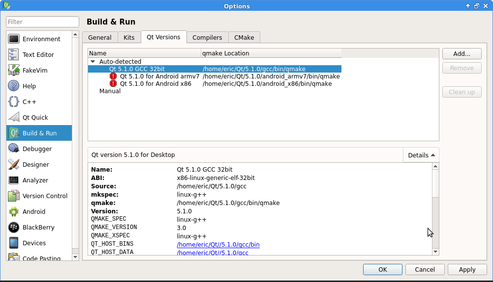The image size is (493, 282).
Task: Collapse the Details expander button
Action: tap(421, 155)
